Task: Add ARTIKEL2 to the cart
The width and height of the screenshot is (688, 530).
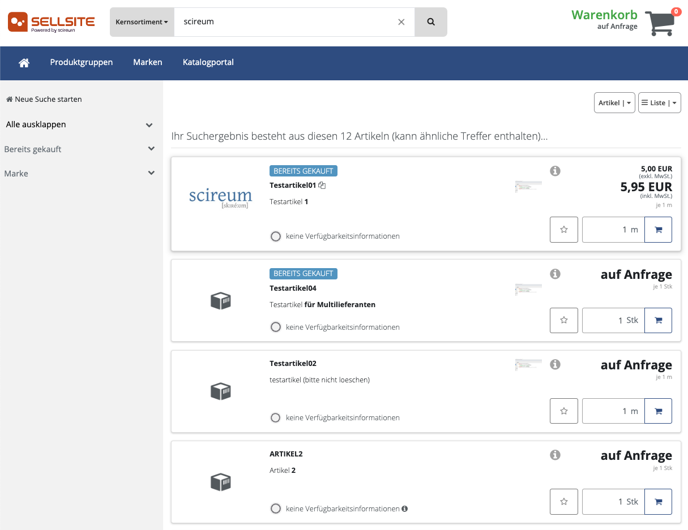Action: click(x=658, y=502)
